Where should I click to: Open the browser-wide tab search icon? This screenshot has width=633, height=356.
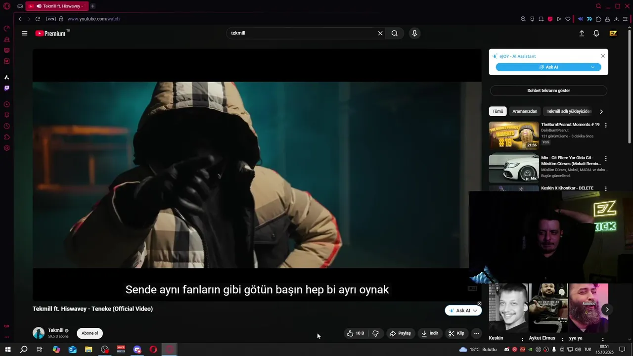pyautogui.click(x=598, y=6)
